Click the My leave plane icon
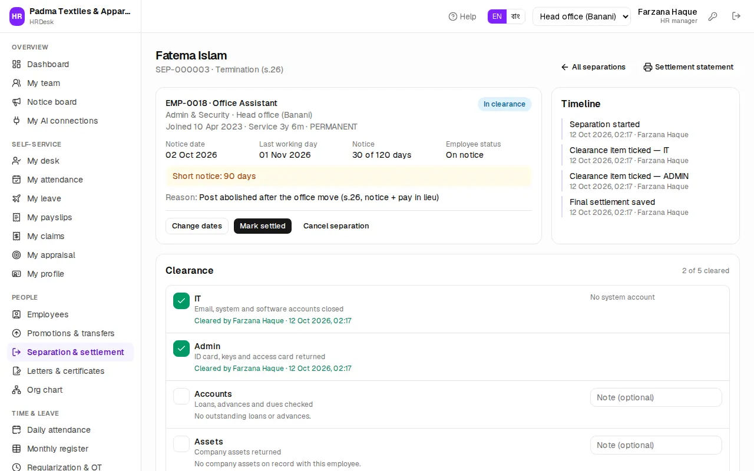 (16, 198)
